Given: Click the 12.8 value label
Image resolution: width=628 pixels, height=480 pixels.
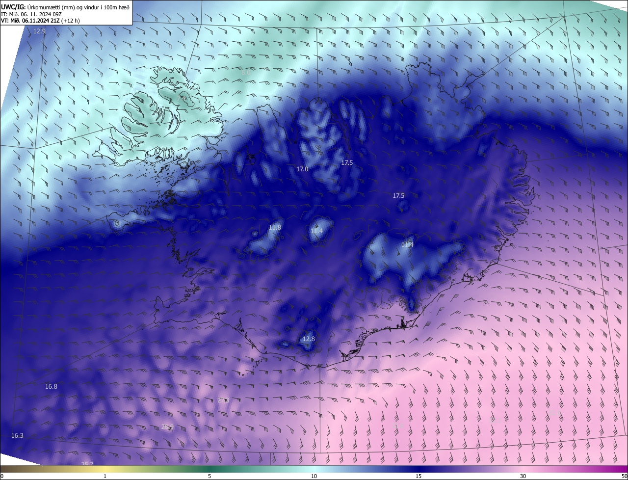Looking at the screenshot, I should pos(308,339).
